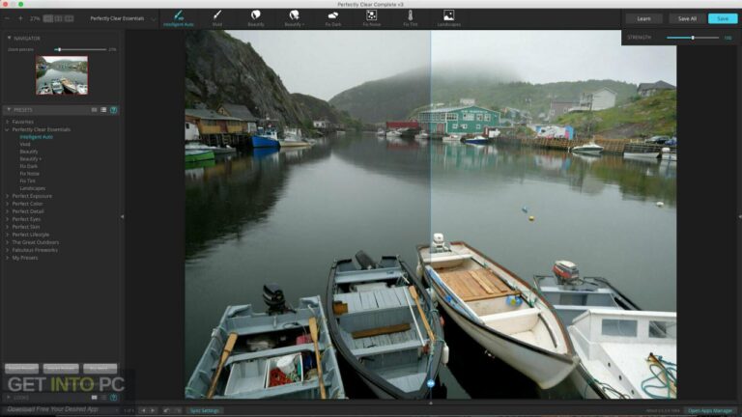Image resolution: width=742 pixels, height=417 pixels.
Task: Click the Sync Settings button
Action: pos(205,410)
